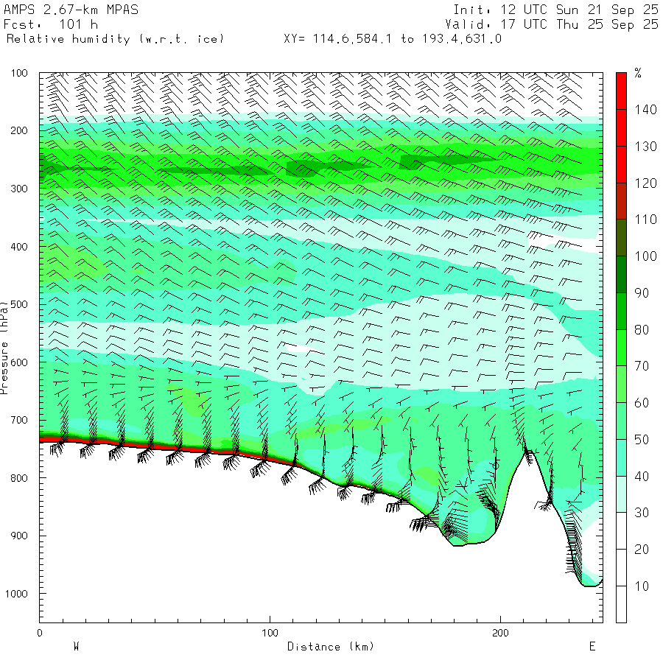The width and height of the screenshot is (663, 663).
Task: Click the 400 hPa pressure axis label
Action: pyautogui.click(x=19, y=247)
